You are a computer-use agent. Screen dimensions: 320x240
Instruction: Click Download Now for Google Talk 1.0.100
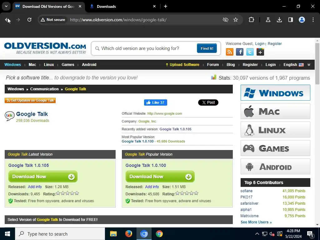click(x=160, y=177)
